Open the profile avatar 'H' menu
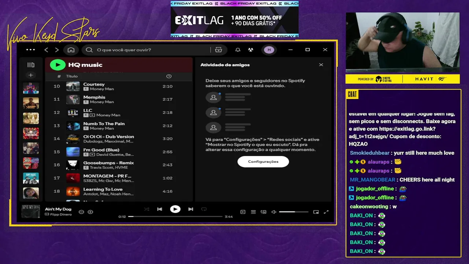 [x=269, y=50]
